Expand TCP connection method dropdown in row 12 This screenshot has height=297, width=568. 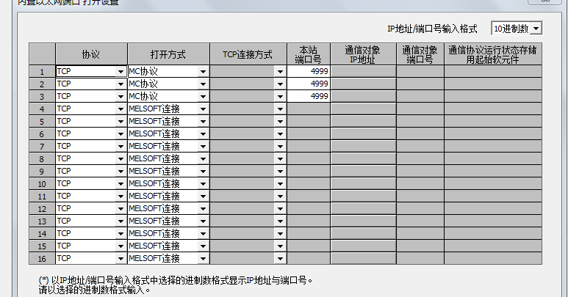(279, 209)
